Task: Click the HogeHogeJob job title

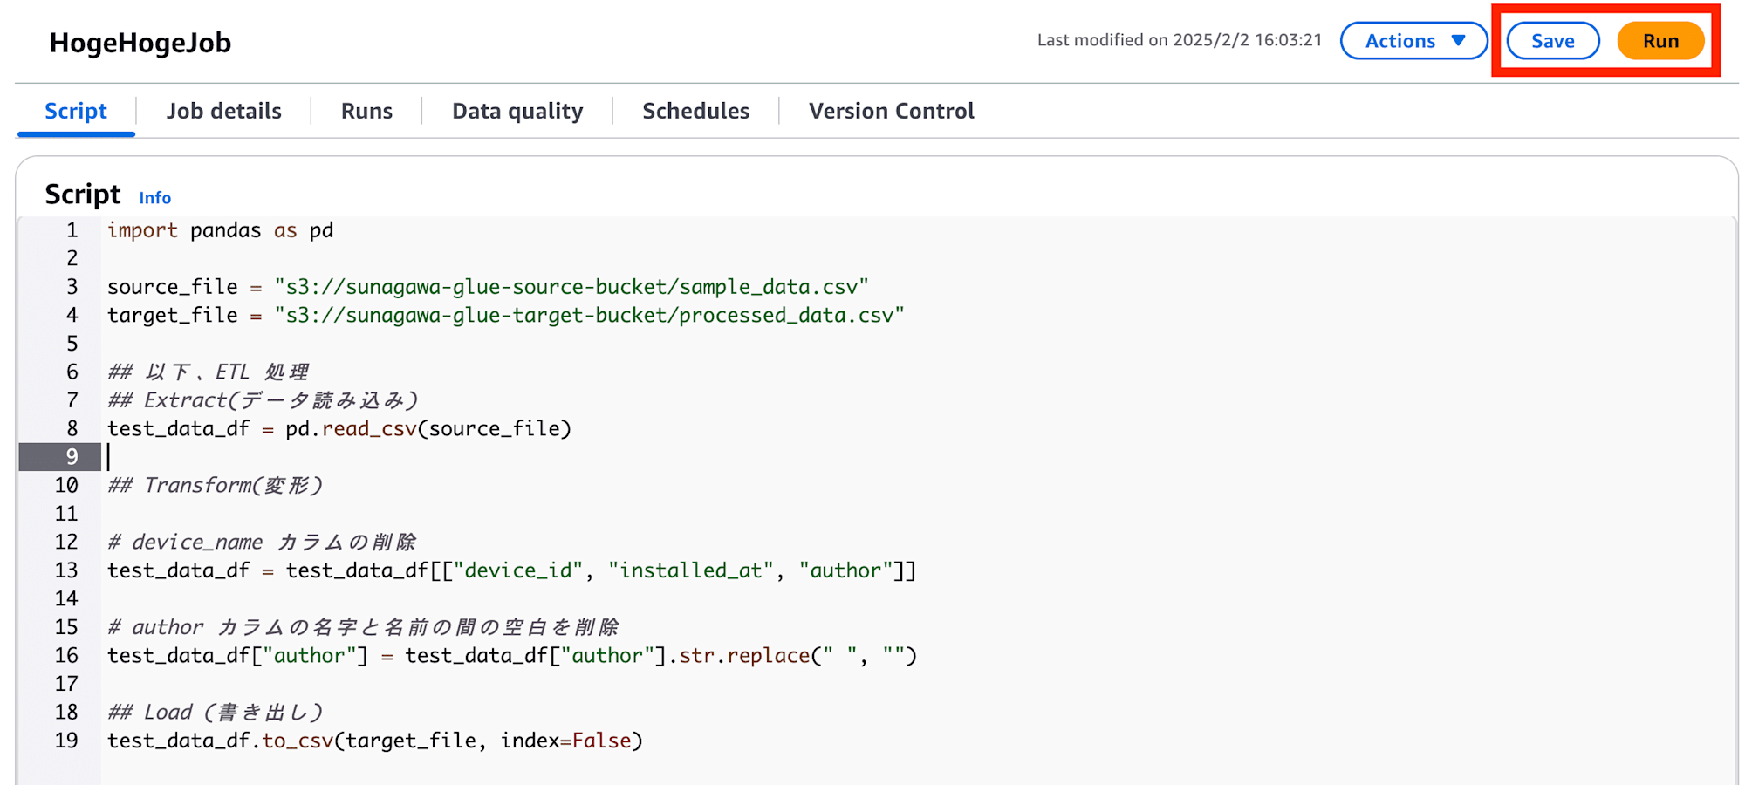Action: (140, 42)
